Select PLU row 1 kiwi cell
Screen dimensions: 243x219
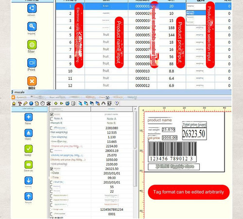click(106, 6)
